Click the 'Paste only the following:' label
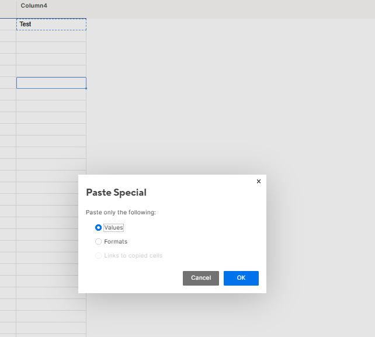Viewport: 375px width, 337px height. point(121,213)
